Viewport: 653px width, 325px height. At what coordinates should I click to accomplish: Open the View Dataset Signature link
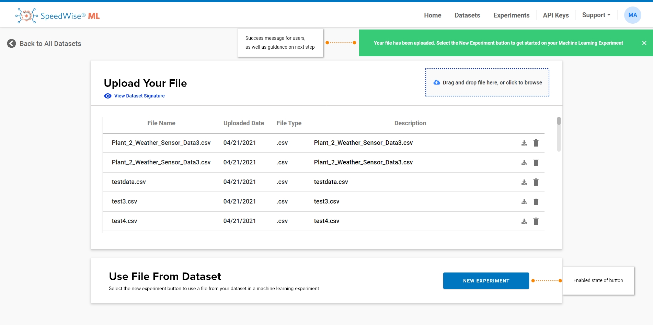point(139,96)
